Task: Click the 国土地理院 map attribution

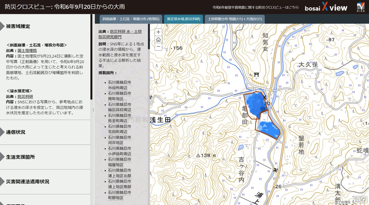Action: coord(343,203)
